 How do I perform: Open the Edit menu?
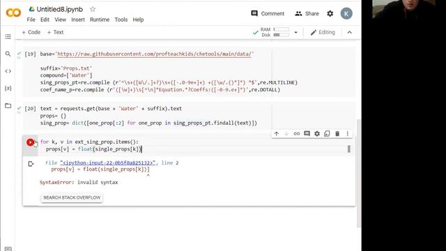pos(45,20)
